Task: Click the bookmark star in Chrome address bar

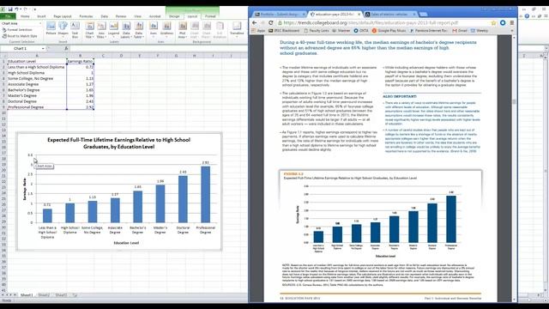Action: click(x=494, y=23)
